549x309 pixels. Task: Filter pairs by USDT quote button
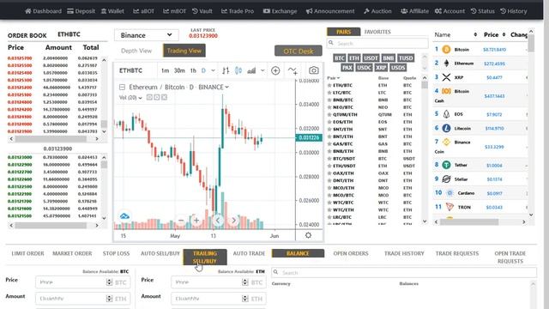coord(371,58)
